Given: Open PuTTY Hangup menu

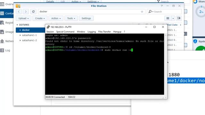Looking at the screenshot, I should click(117, 32).
